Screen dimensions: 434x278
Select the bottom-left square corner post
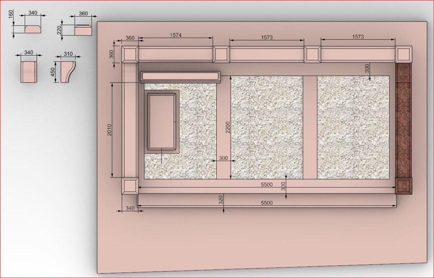point(129,186)
